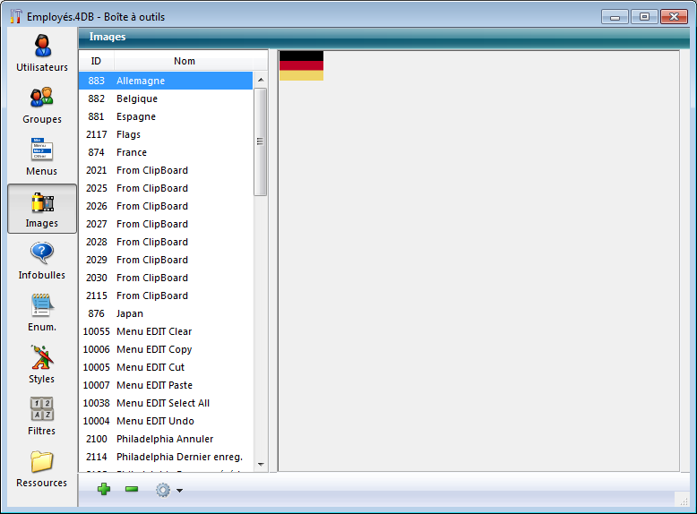Select Menu EDIT Paste row
This screenshot has width=697, height=514.
tap(166, 385)
